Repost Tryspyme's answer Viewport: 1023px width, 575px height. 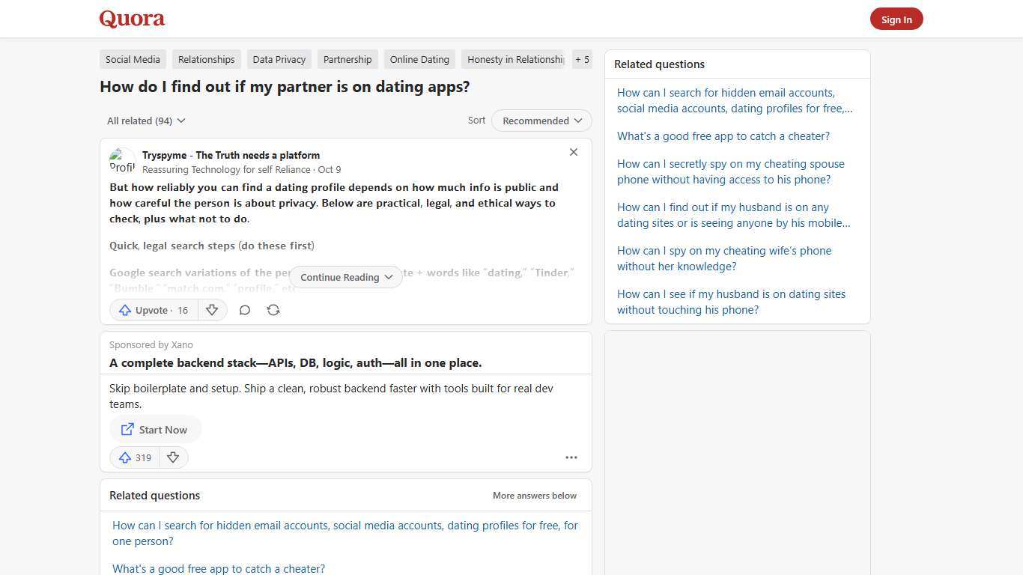[x=273, y=310]
